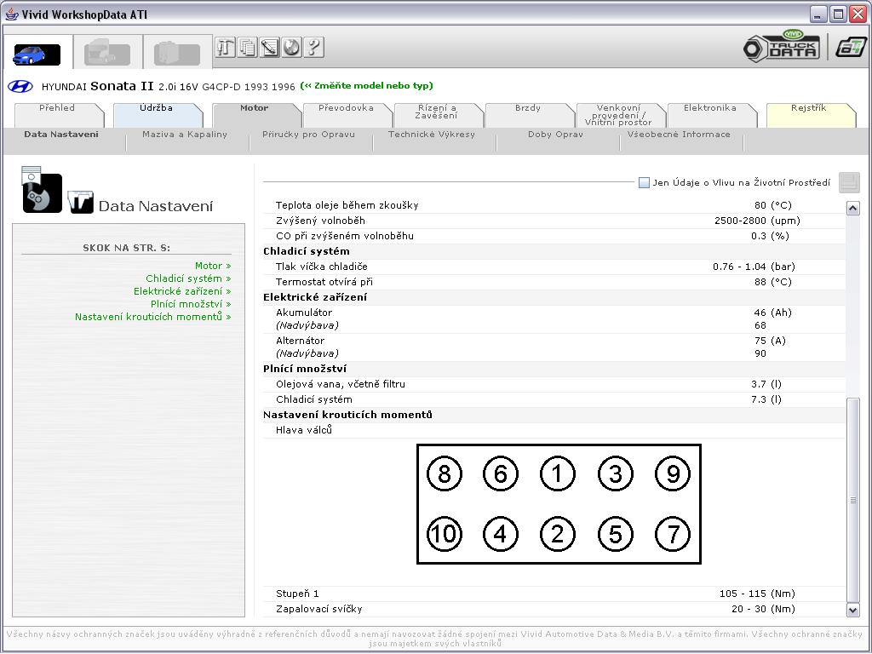Screen dimensions: 872x654
Task: Open the notes pencil toolbar icon
Action: tap(270, 48)
